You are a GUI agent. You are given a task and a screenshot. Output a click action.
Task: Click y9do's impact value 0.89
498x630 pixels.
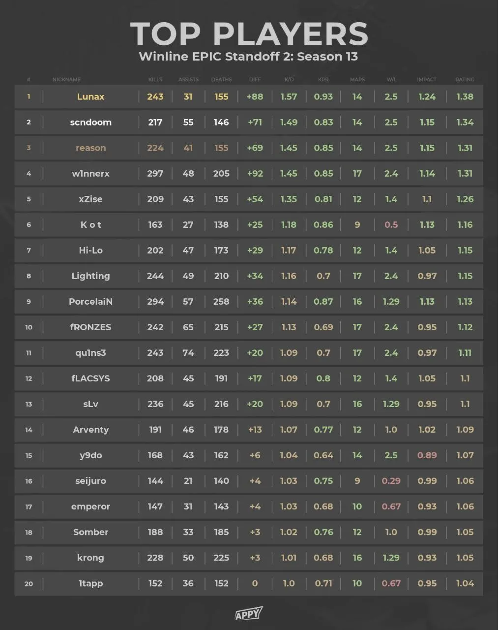point(427,455)
